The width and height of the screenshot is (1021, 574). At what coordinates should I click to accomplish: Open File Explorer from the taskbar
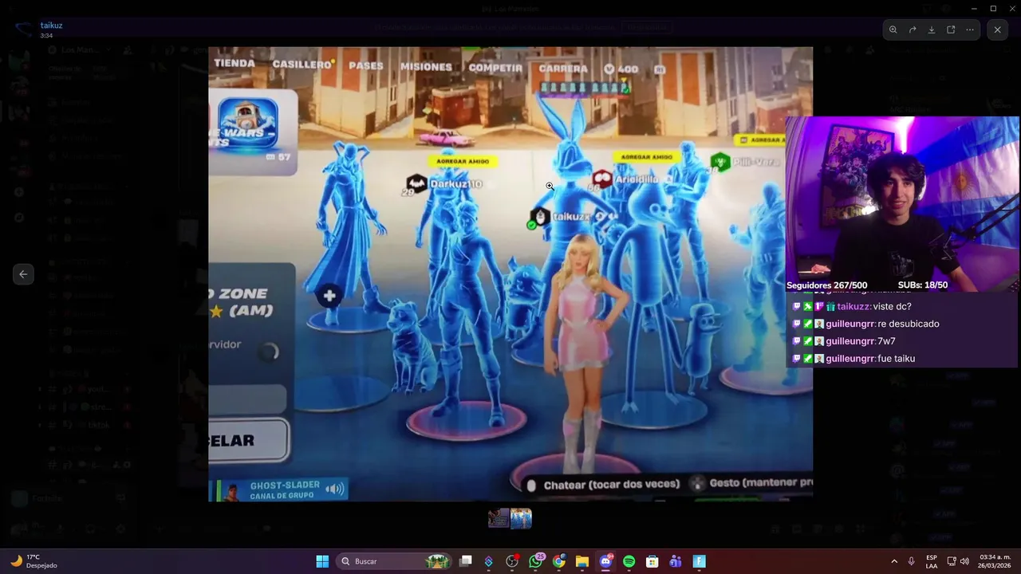coord(582,561)
